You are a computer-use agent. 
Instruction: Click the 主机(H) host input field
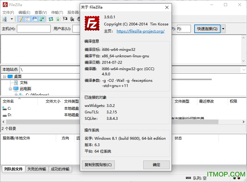point(34,28)
